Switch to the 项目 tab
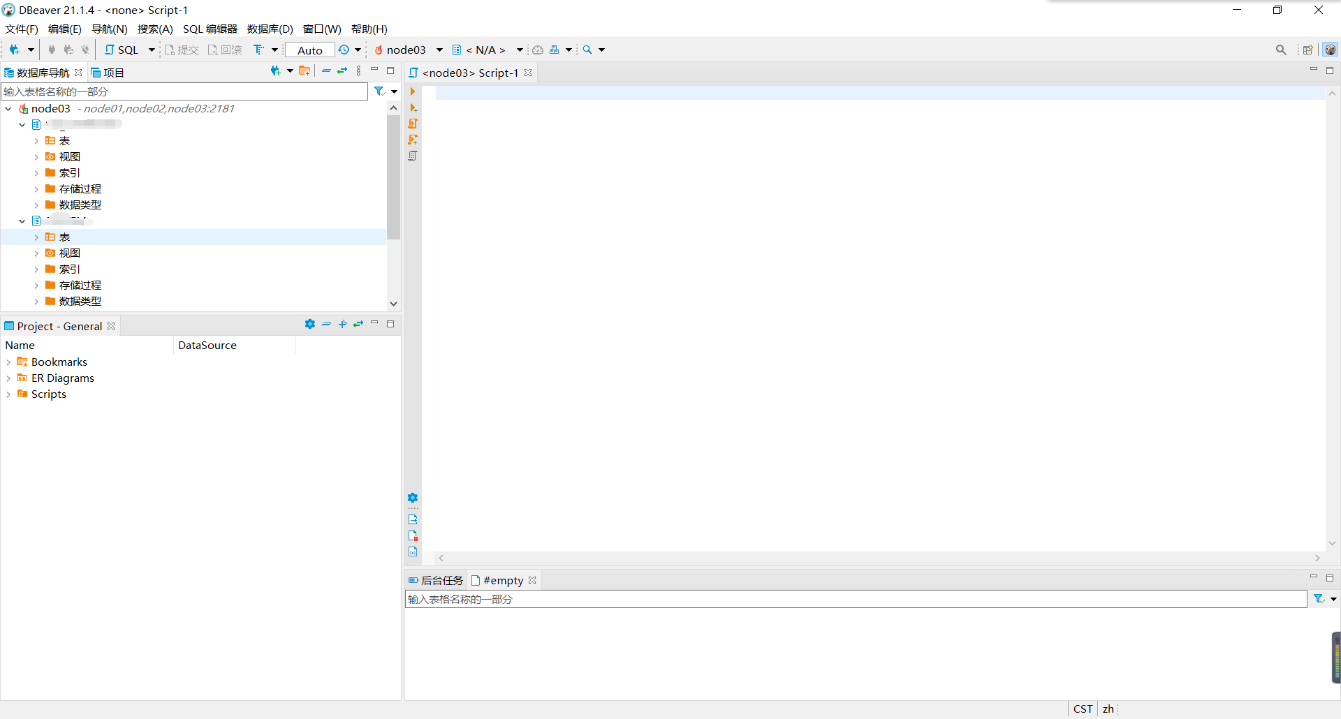The width and height of the screenshot is (1341, 719). (x=108, y=73)
